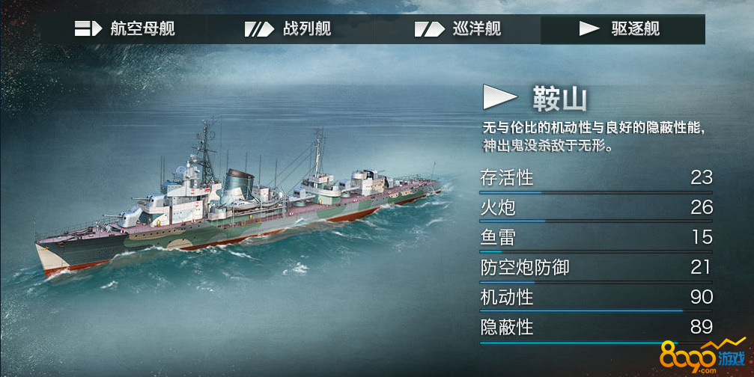
Task: Switch to the 航空母舰 tab
Action: 124,29
